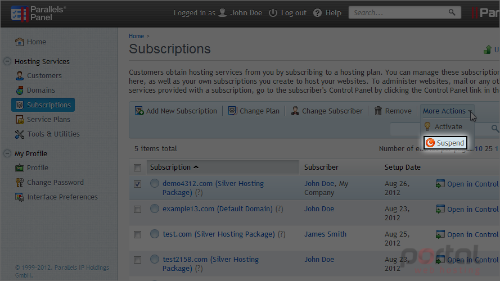The image size is (500, 281).
Task: Click the Change Plan icon
Action: pyautogui.click(x=232, y=111)
